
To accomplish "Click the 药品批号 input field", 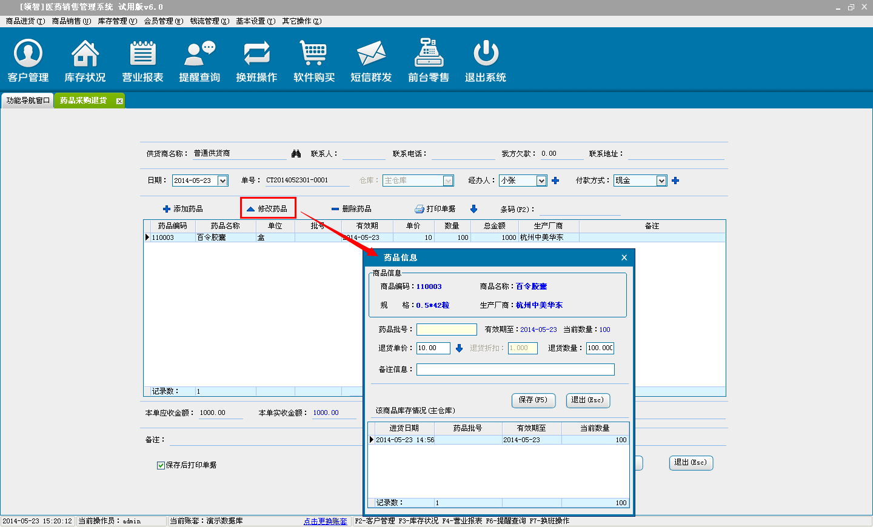I will pos(447,330).
